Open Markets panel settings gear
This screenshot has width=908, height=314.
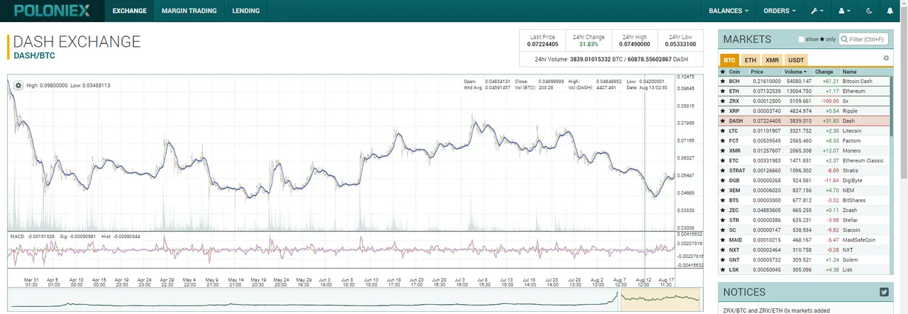886,58
